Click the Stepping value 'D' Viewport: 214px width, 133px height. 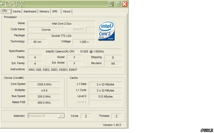(x=113, y=58)
